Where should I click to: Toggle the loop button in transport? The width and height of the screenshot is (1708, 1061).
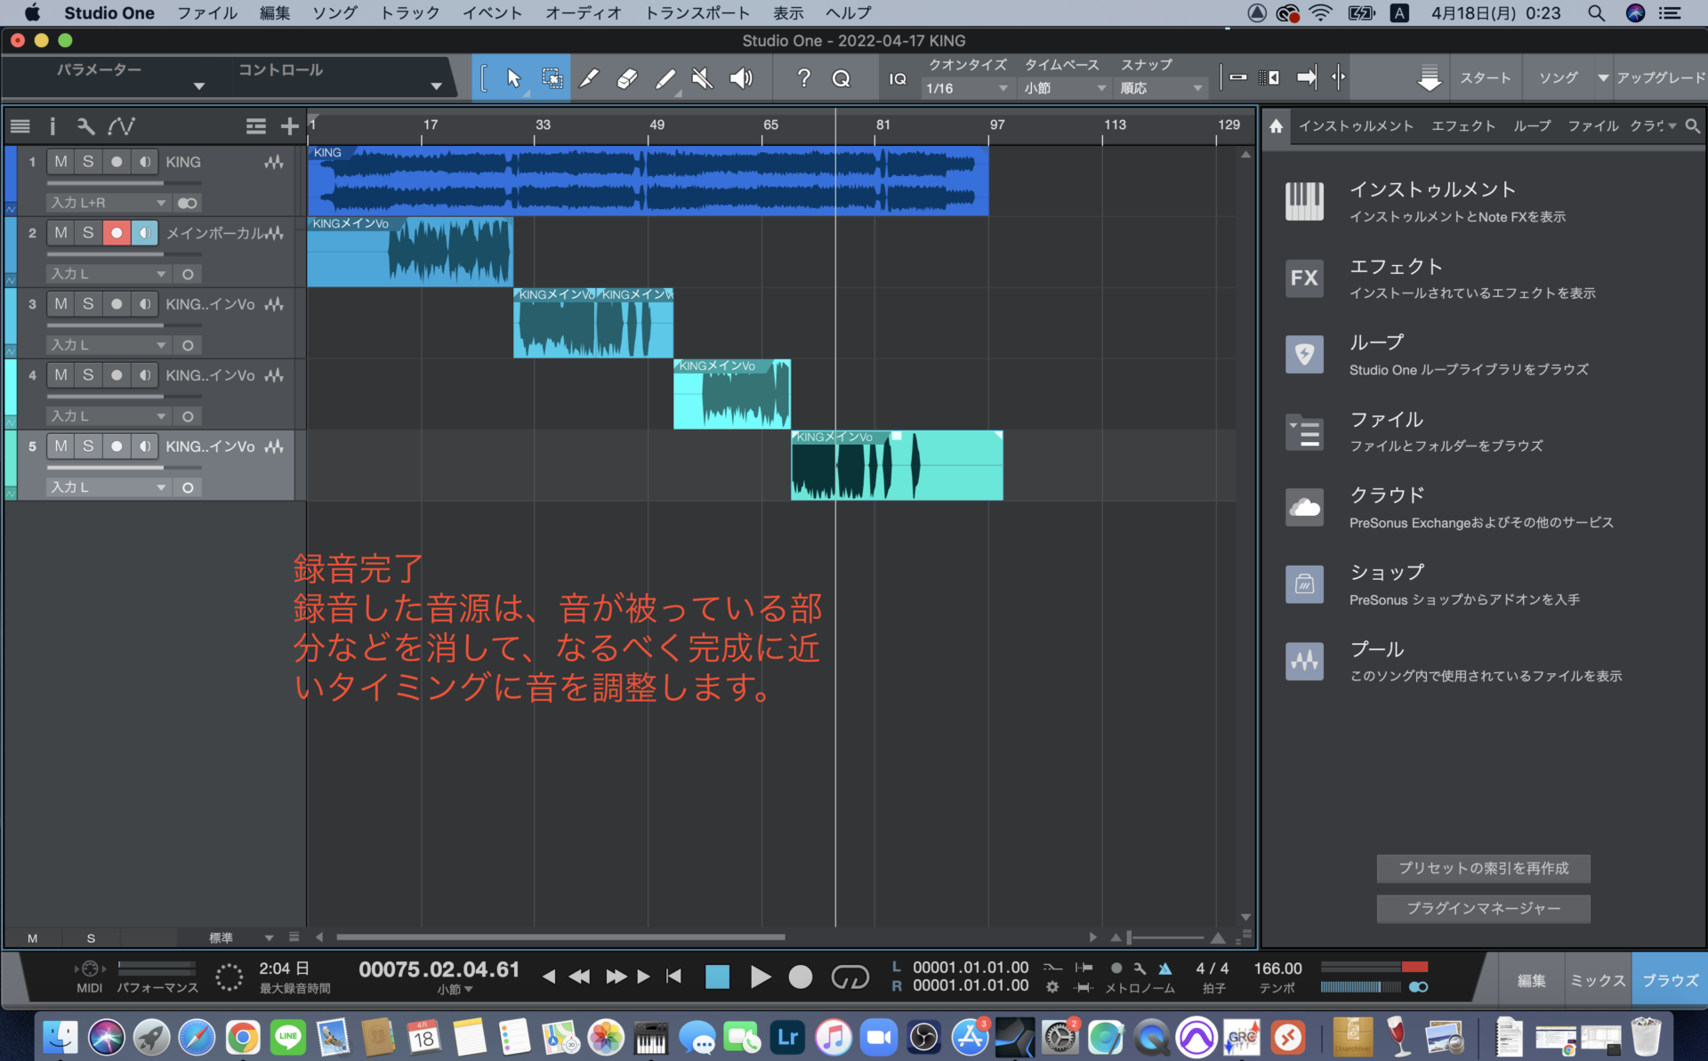[850, 977]
